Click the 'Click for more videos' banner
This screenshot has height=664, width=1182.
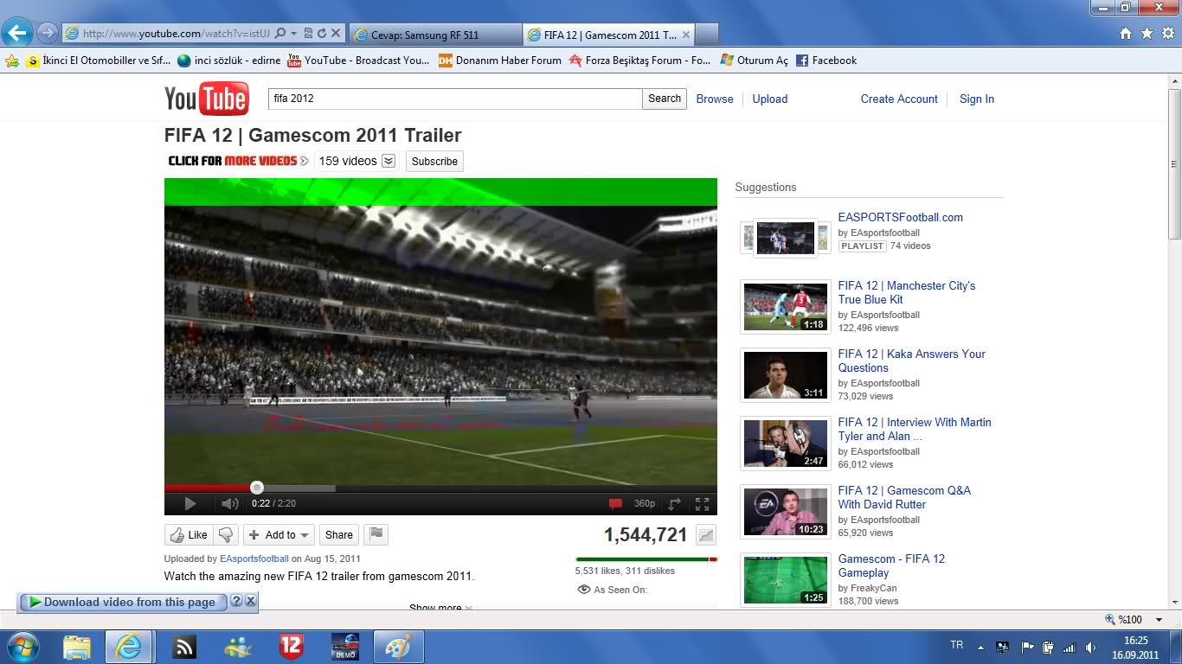coord(238,161)
